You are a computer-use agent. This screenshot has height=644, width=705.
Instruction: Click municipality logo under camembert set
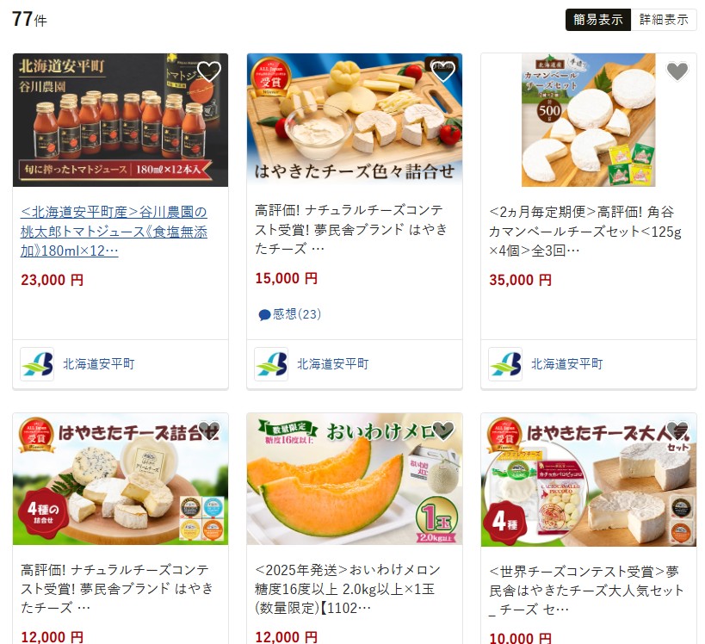505,364
